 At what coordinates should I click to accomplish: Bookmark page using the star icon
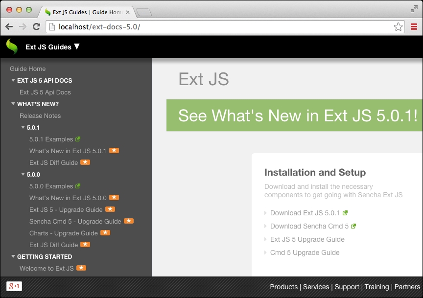[398, 27]
